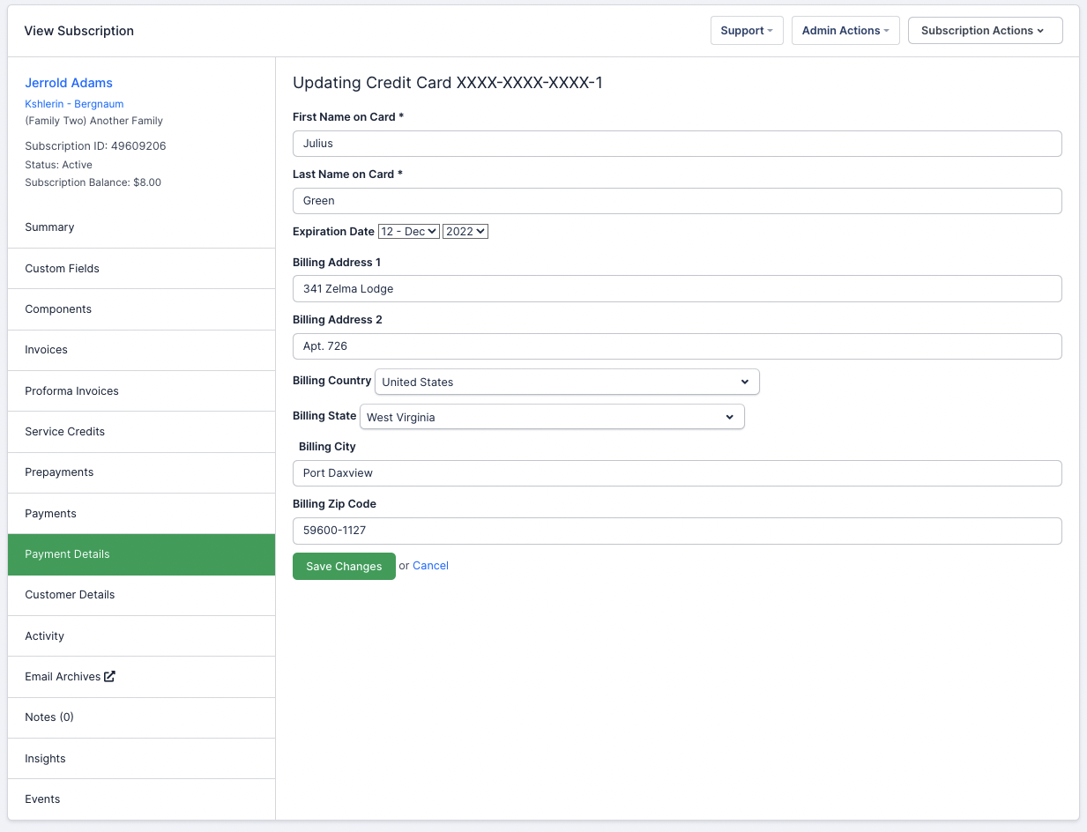The width and height of the screenshot is (1087, 832).
Task: Click the Cancel link
Action: [430, 566]
